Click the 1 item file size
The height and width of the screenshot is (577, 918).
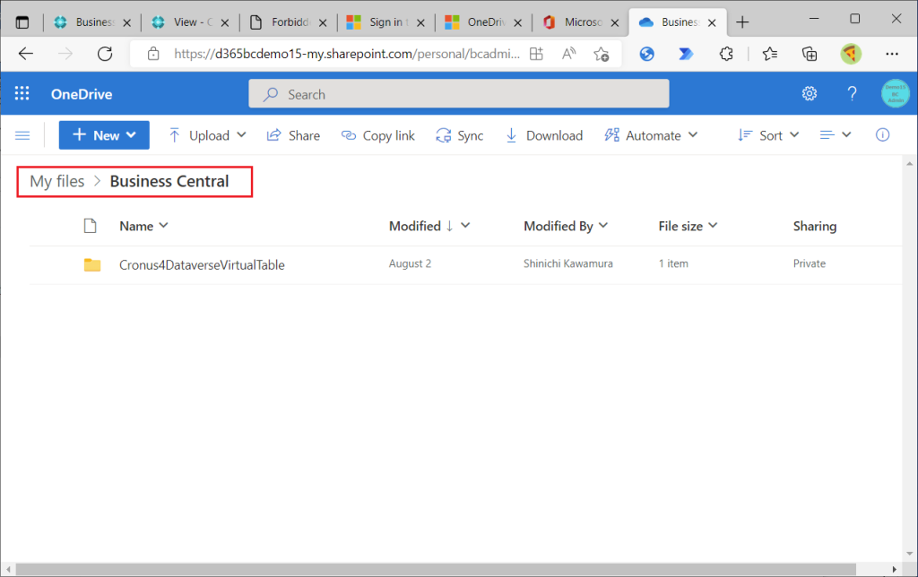pos(673,263)
